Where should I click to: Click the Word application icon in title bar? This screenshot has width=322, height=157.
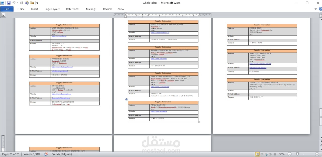point(3,3)
